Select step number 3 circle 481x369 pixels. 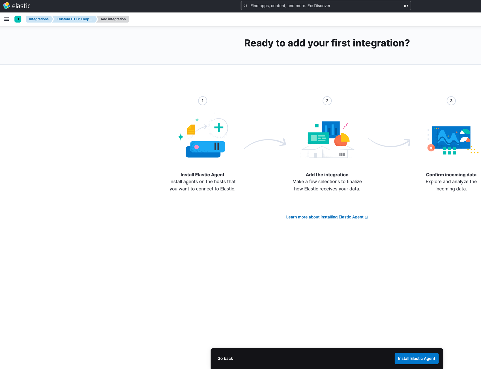pyautogui.click(x=451, y=101)
